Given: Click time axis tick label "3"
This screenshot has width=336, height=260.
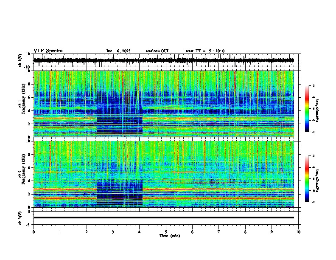Looking at the screenshot, I should [113, 232].
